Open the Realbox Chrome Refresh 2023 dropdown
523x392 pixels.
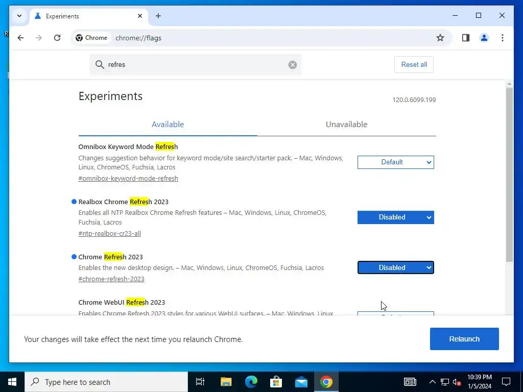(x=396, y=217)
